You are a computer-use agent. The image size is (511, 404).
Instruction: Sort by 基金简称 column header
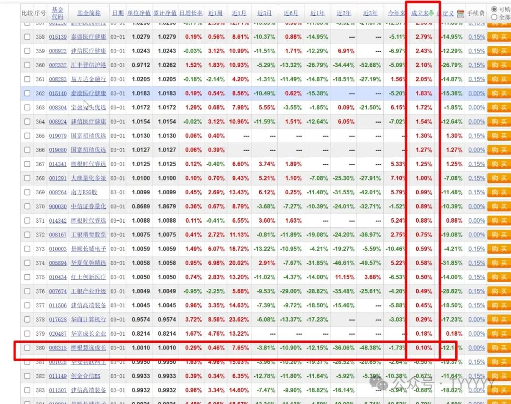tap(88, 13)
